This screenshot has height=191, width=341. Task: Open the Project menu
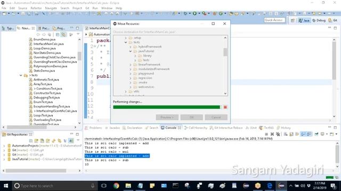(77, 8)
